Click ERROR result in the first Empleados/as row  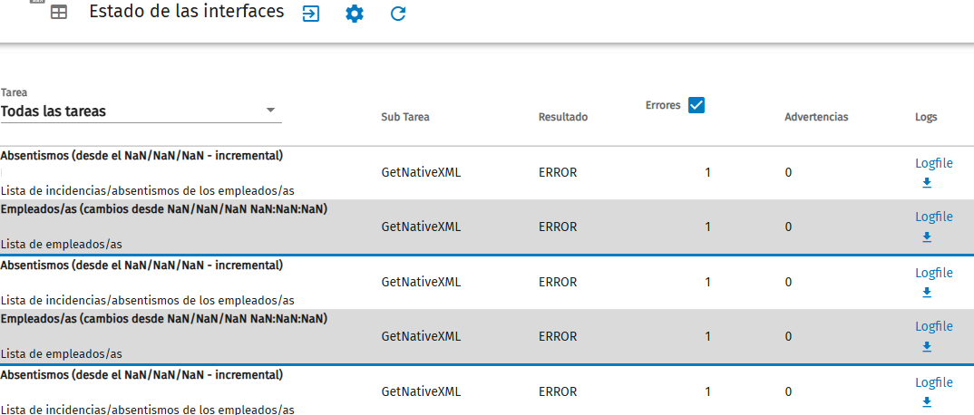click(558, 227)
